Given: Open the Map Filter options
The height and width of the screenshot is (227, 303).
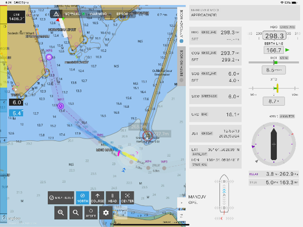Looking at the screenshot, I should point(61,198).
